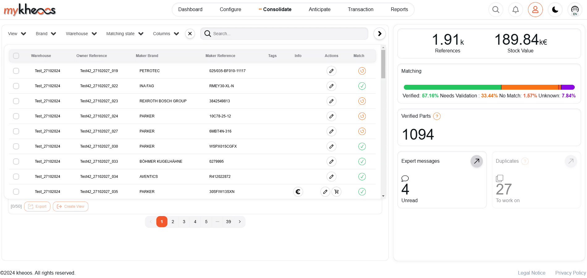
Task: Expand the Columns dropdown
Action: pos(166,34)
